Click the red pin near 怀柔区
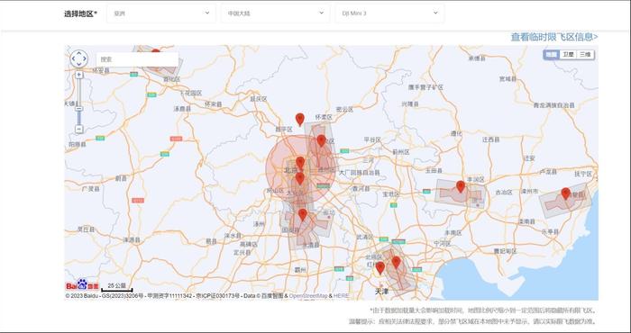The height and width of the screenshot is (333, 631). coord(300,120)
